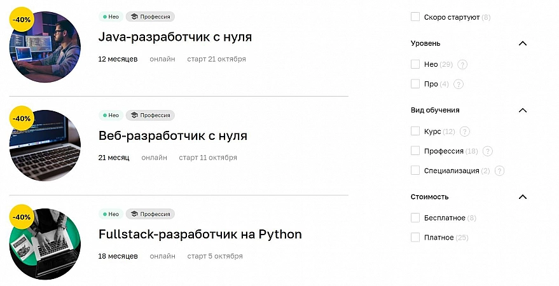This screenshot has height=286, width=559.
Task: Click the Профессия tag on Fullstack course
Action: [x=150, y=214]
